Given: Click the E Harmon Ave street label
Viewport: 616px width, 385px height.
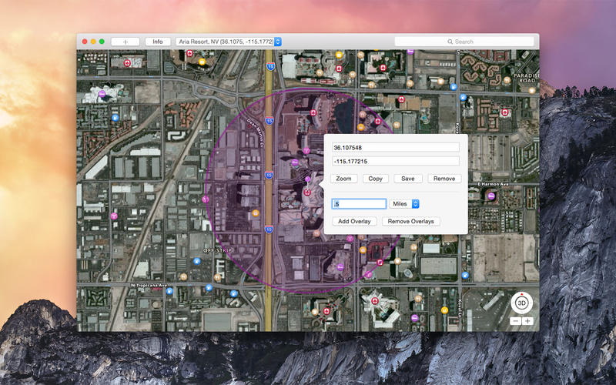Looking at the screenshot, I should [493, 184].
